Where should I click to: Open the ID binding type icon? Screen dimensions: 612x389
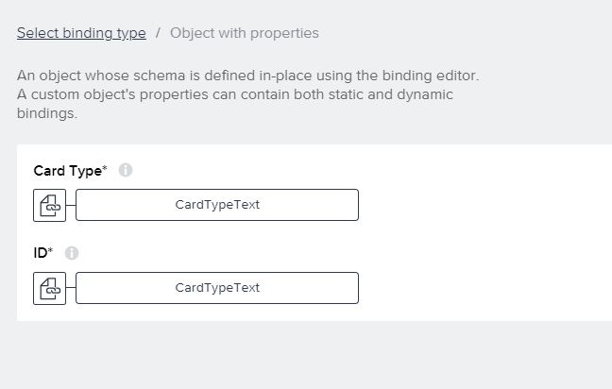coord(49,288)
